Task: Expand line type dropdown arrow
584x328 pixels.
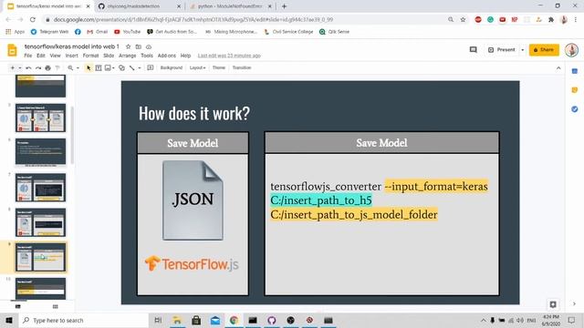Action: pos(140,67)
